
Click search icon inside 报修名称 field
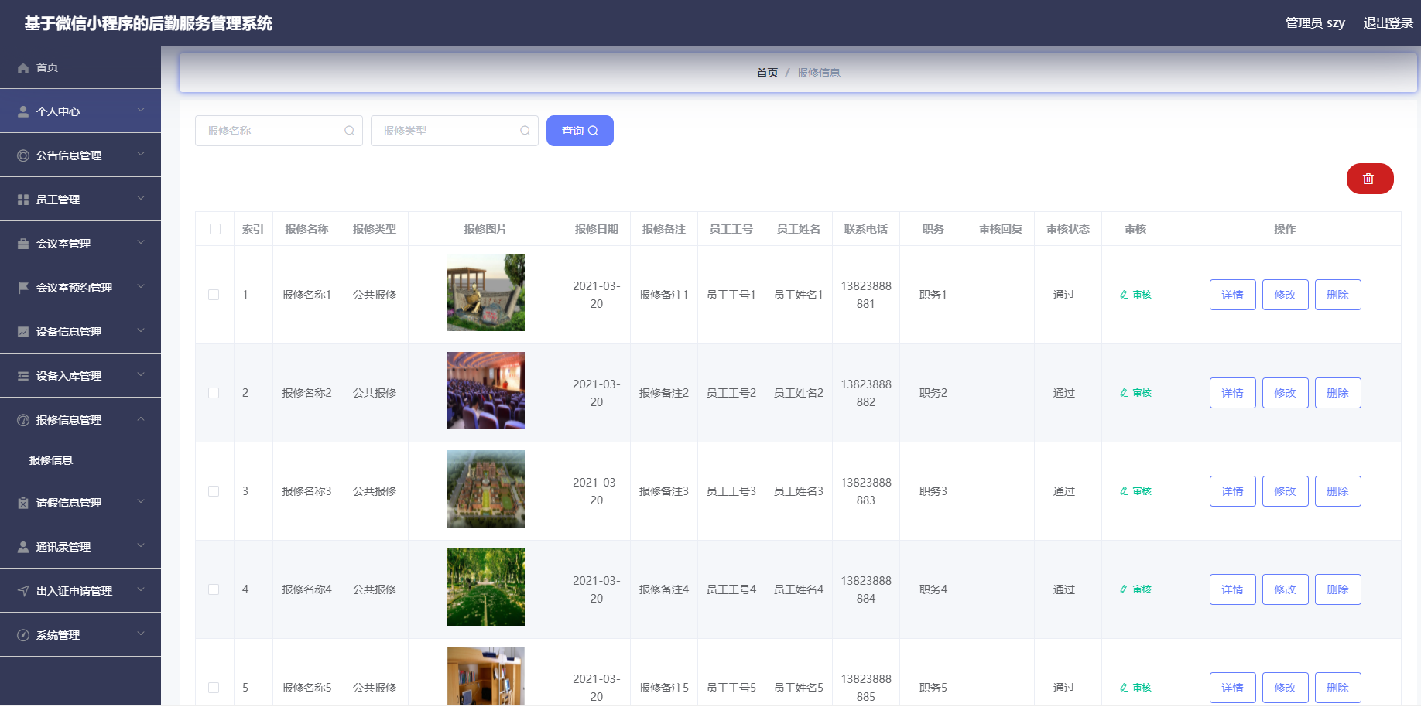(x=349, y=131)
